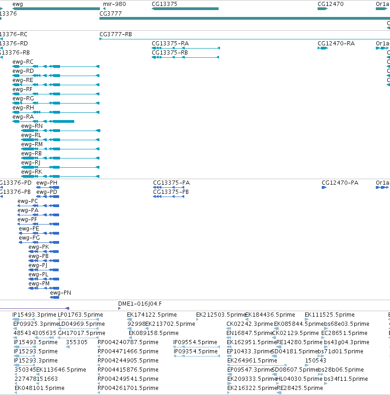Click the DME1-016J04.F purple marker
Screen dimensions: 390x395
click(x=120, y=308)
